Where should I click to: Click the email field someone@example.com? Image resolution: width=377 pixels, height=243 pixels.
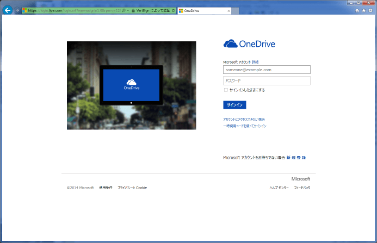tap(267, 70)
